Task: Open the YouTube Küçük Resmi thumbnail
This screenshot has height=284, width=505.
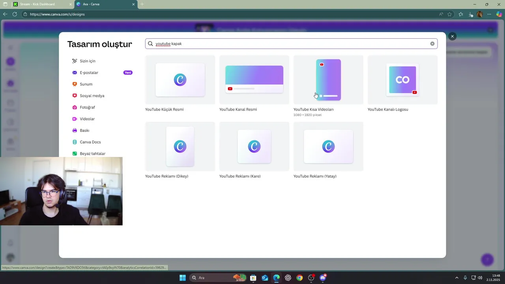Action: pos(180,80)
